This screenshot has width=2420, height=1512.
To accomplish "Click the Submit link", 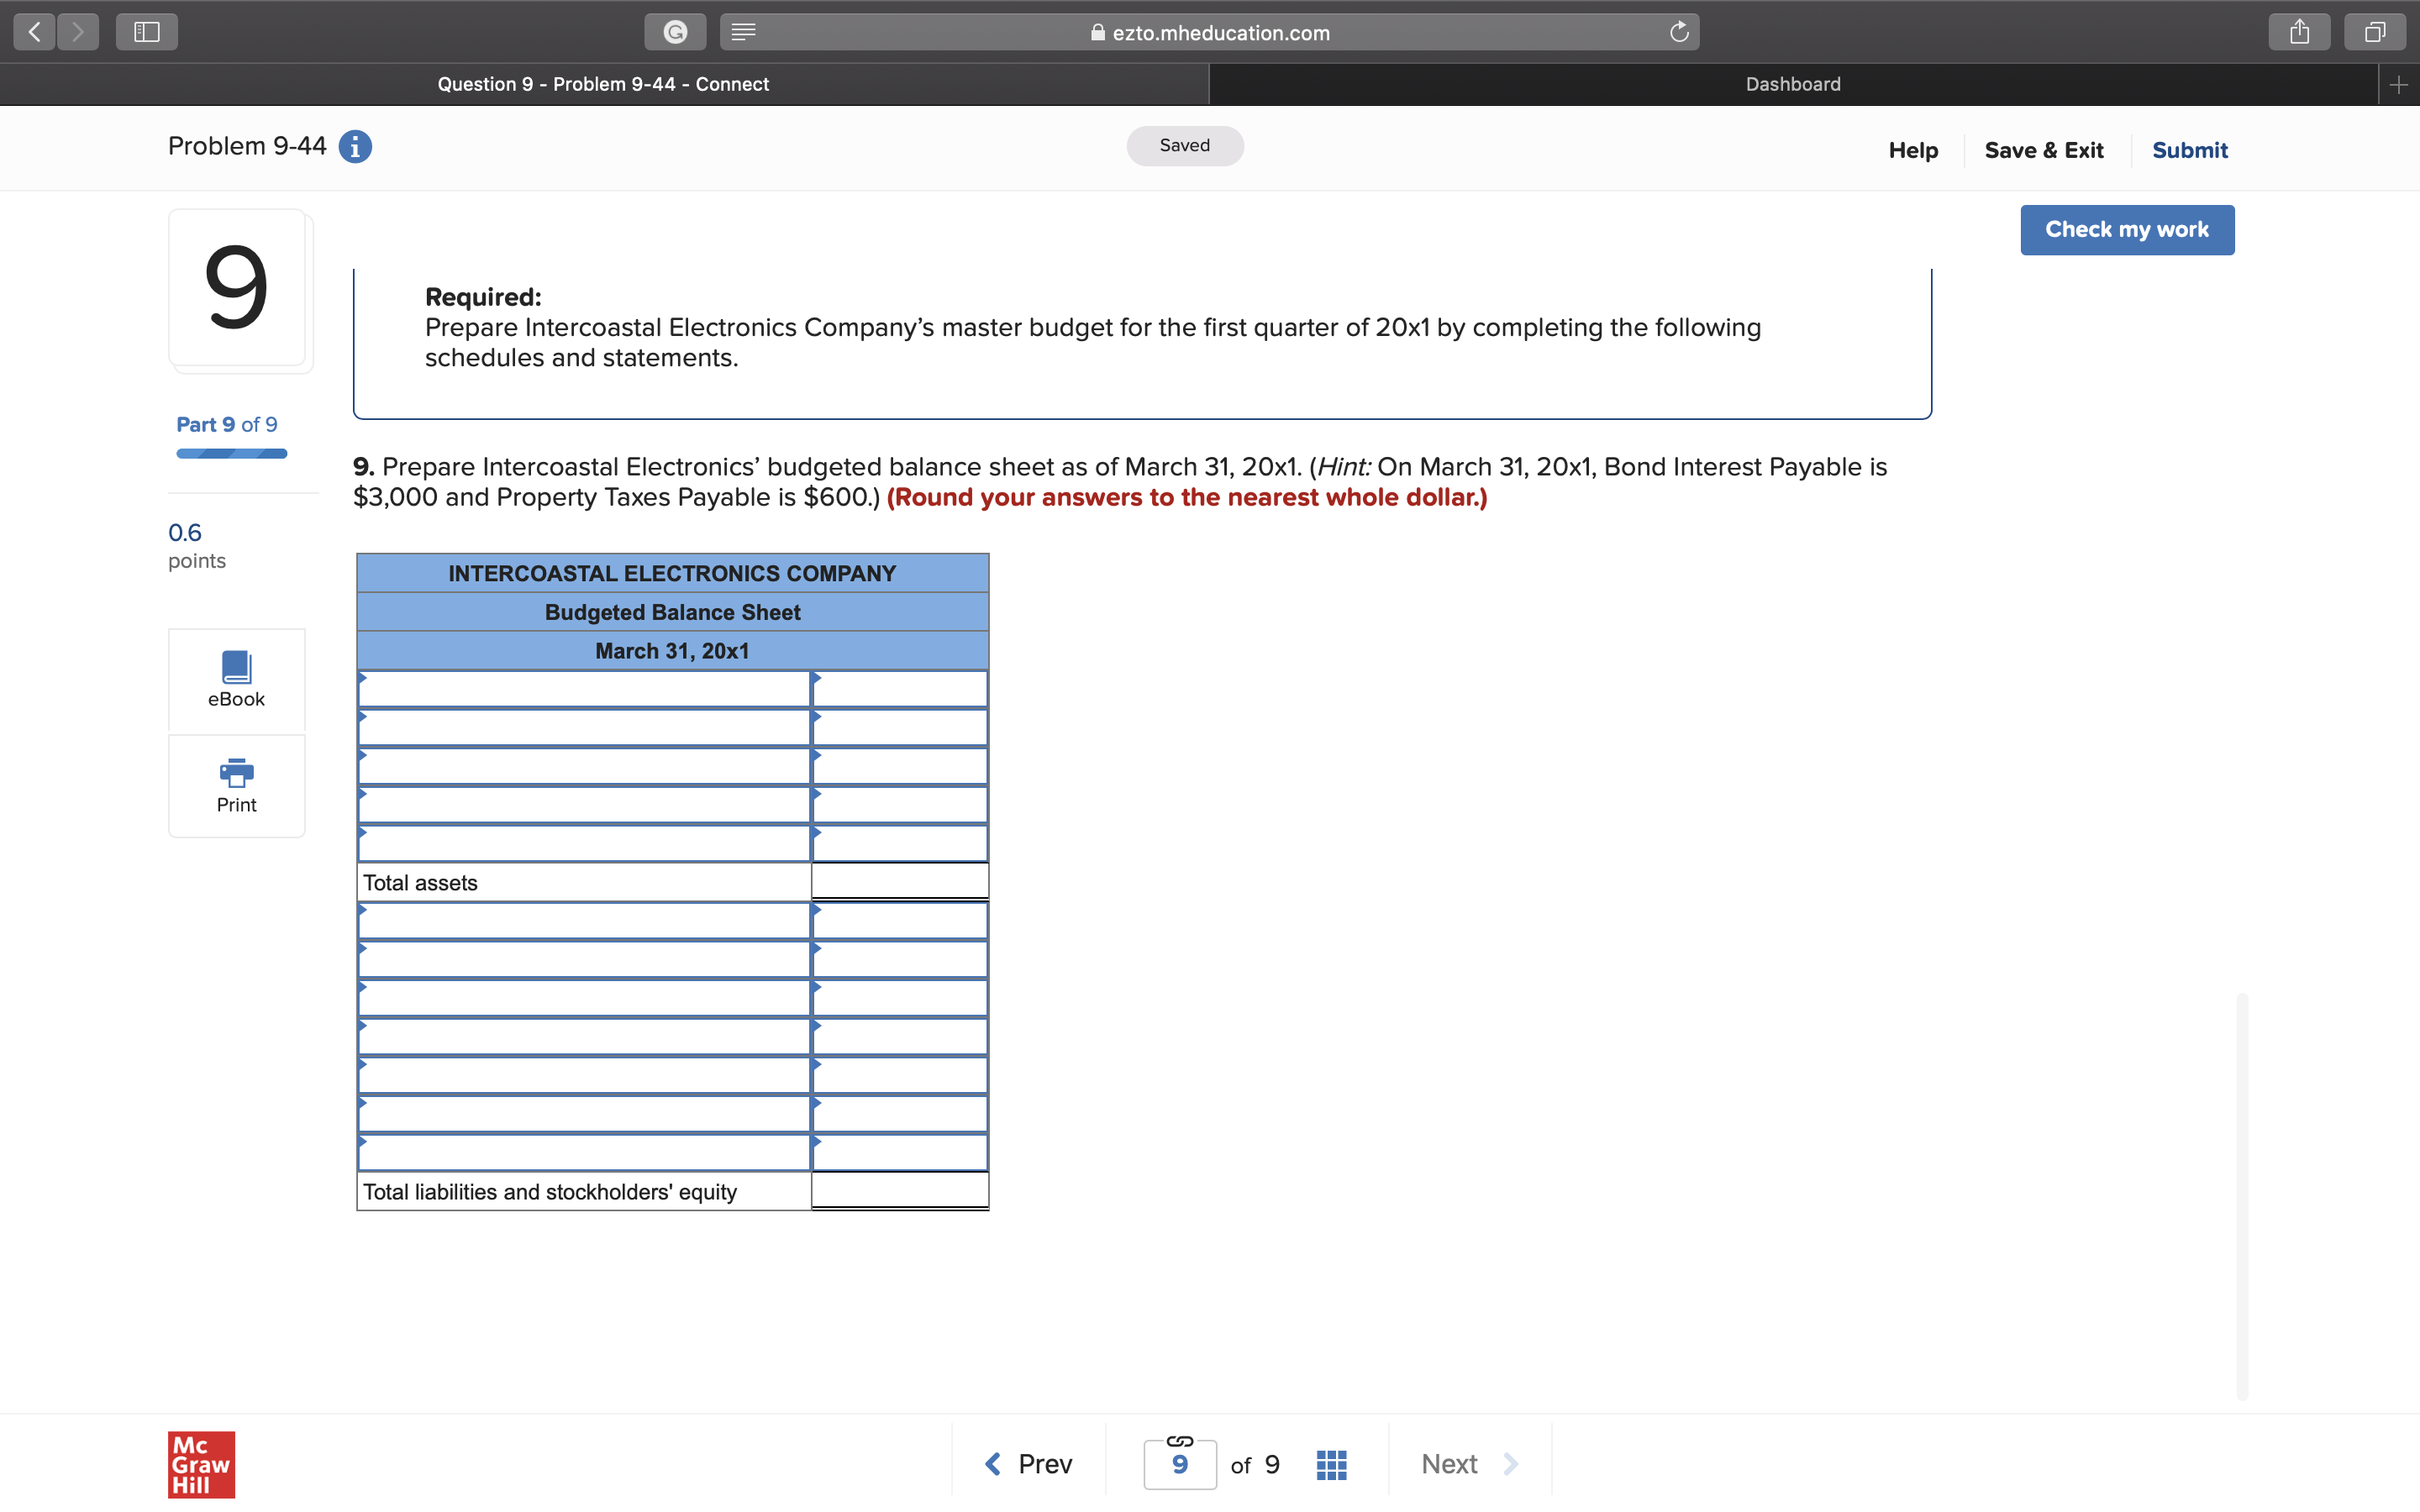I will pyautogui.click(x=2189, y=150).
